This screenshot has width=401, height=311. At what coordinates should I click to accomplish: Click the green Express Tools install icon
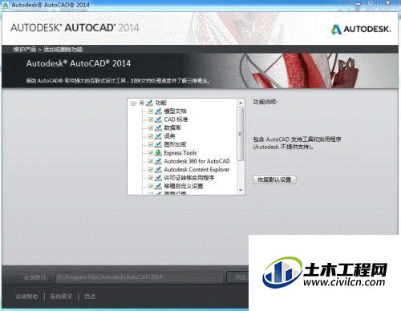point(158,153)
